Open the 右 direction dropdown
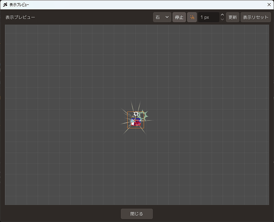274x222 pixels. [162, 17]
